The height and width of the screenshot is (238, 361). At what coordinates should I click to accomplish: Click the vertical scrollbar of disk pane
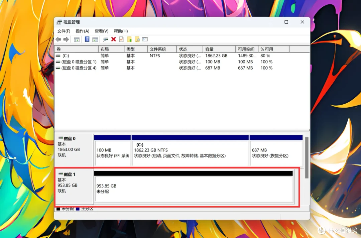pos(307,158)
